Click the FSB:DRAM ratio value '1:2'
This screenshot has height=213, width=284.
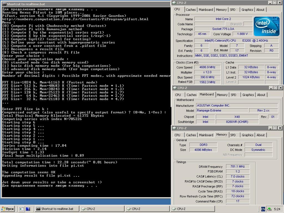pyautogui.click(x=238, y=171)
